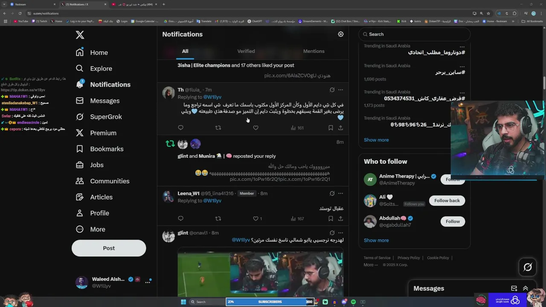Ask Grok about Leena_W1's post
The width and height of the screenshot is (546, 307).
click(332, 194)
